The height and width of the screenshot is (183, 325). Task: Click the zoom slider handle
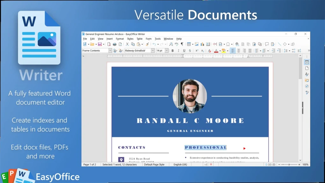point(289,165)
